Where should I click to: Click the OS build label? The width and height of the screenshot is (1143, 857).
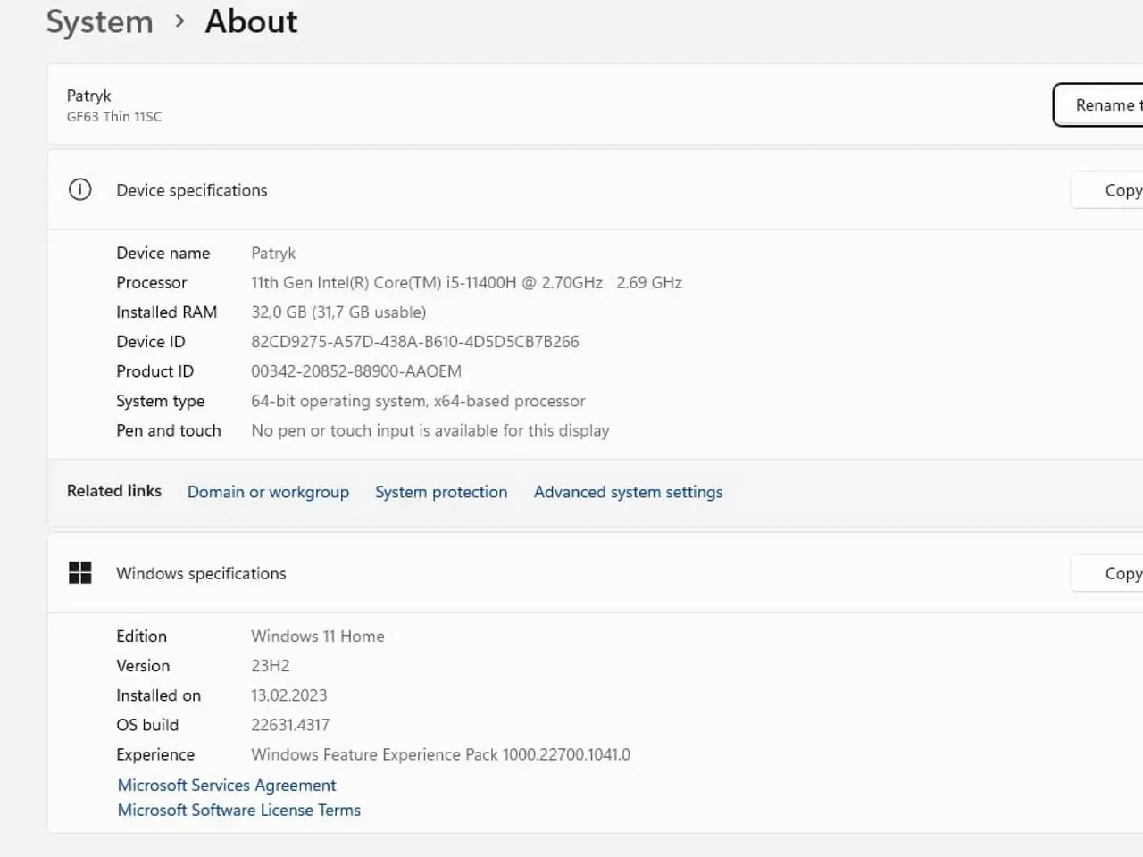pyautogui.click(x=147, y=725)
